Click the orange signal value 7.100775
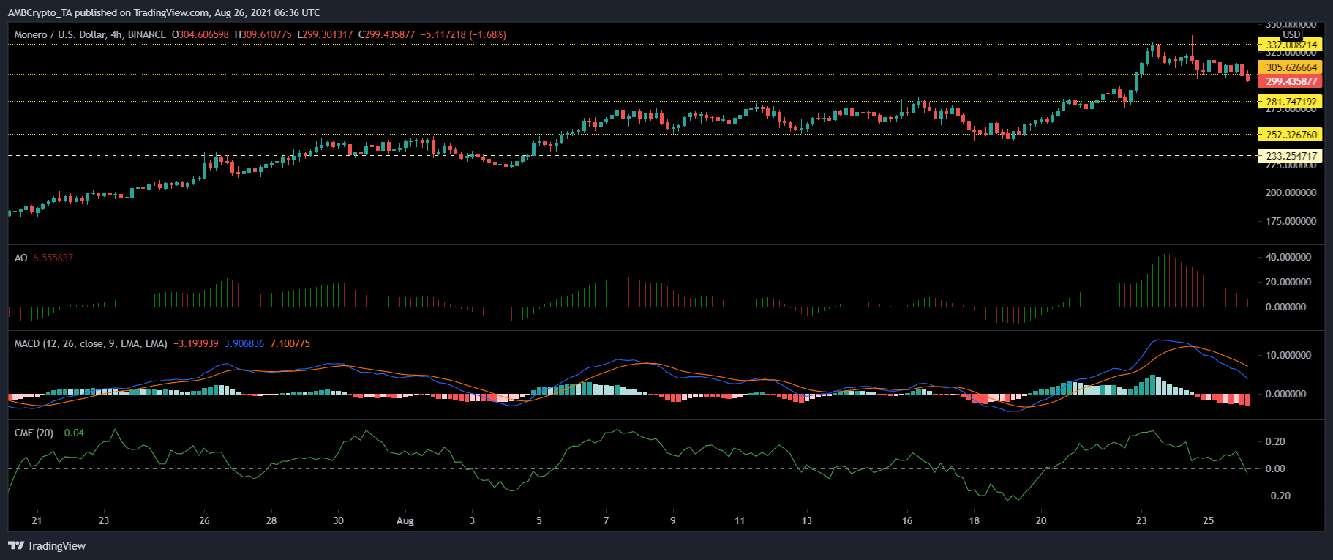1333x560 pixels. (x=290, y=343)
